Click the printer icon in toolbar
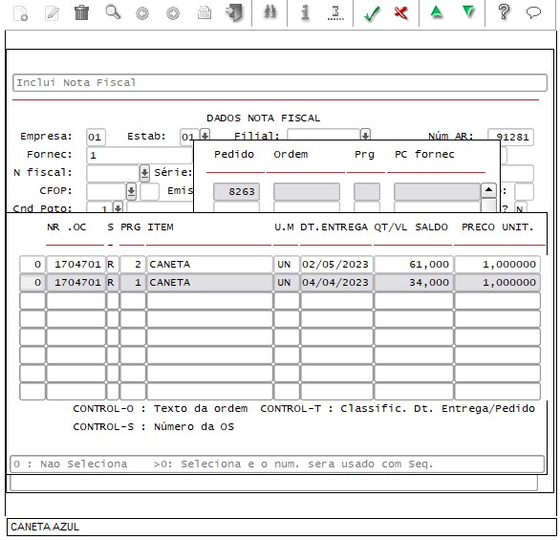Viewport: 560px width, 540px height. pos(205,13)
